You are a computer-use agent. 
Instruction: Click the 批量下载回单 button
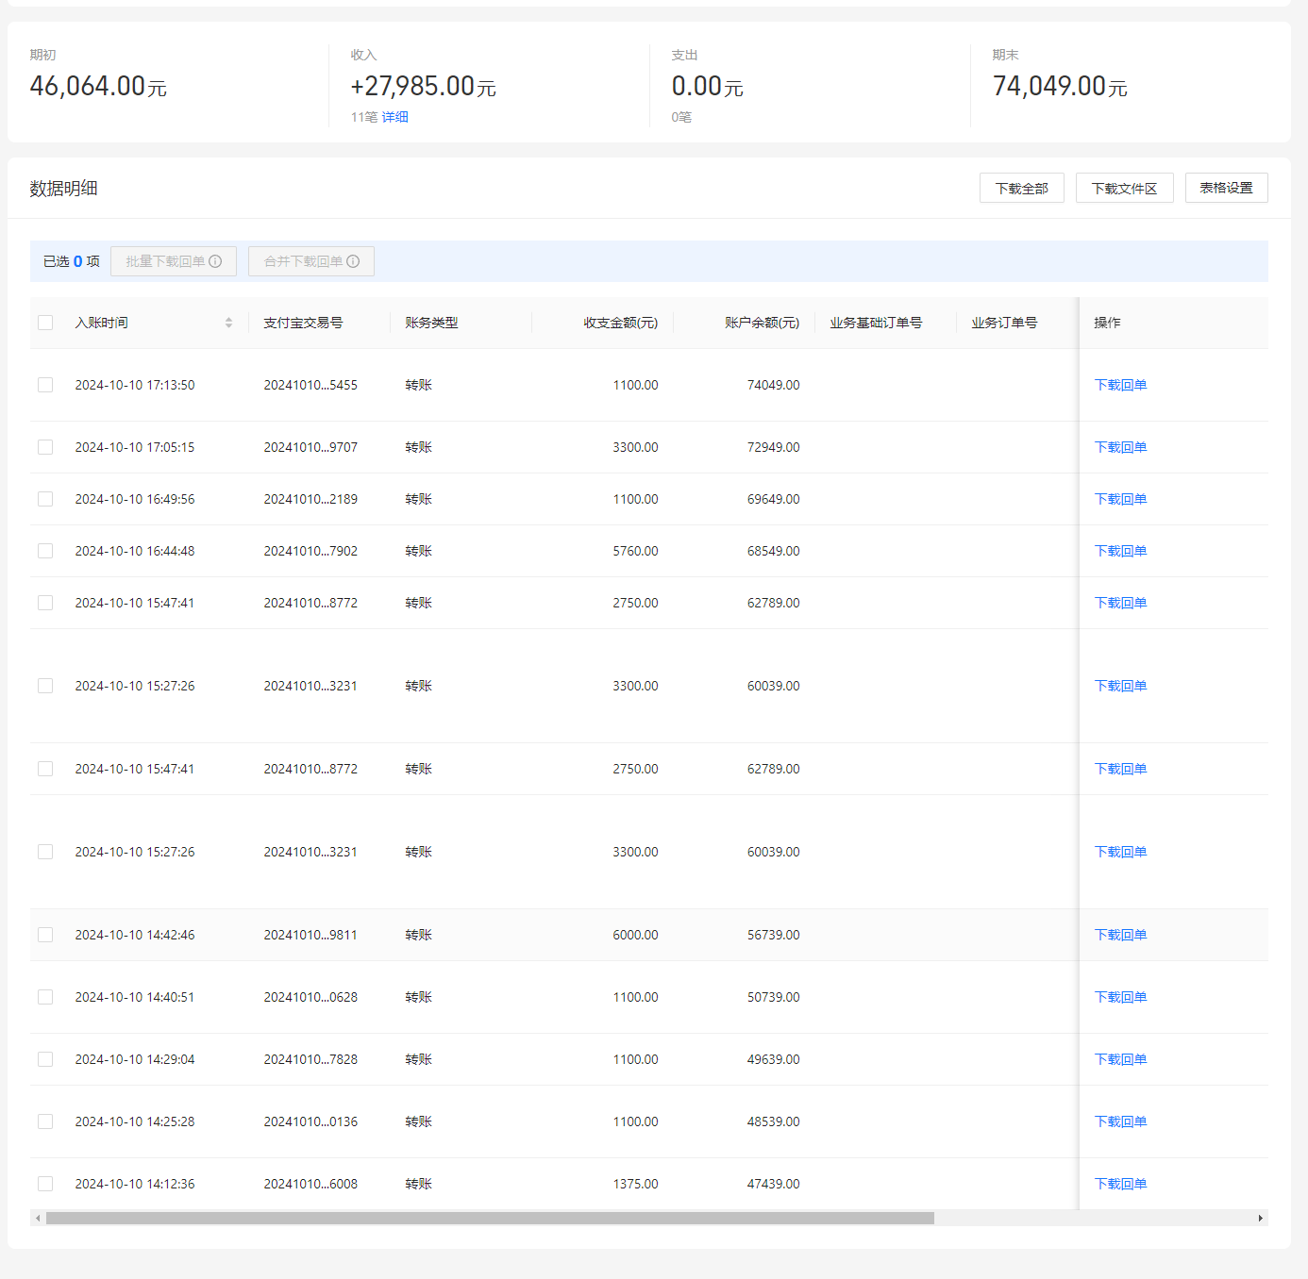174,261
